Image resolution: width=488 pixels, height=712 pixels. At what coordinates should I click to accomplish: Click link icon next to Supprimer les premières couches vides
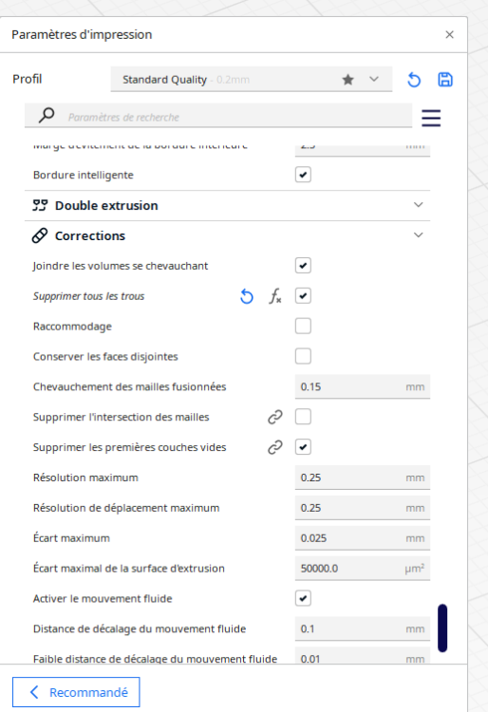(x=275, y=447)
